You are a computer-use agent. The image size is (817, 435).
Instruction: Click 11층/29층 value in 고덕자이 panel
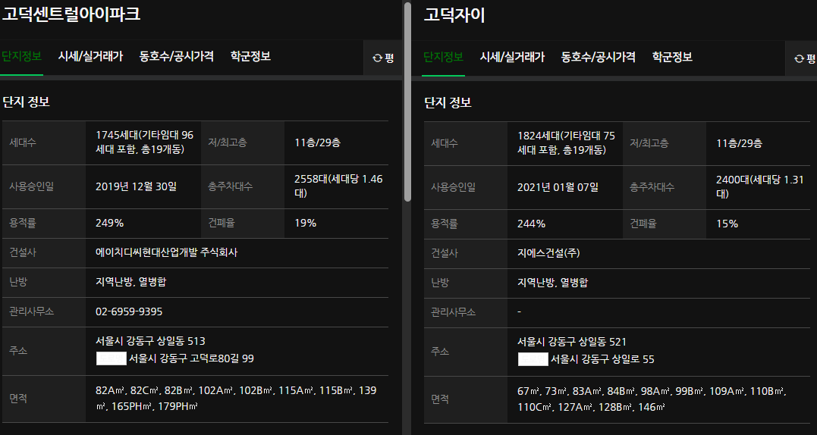tap(739, 143)
